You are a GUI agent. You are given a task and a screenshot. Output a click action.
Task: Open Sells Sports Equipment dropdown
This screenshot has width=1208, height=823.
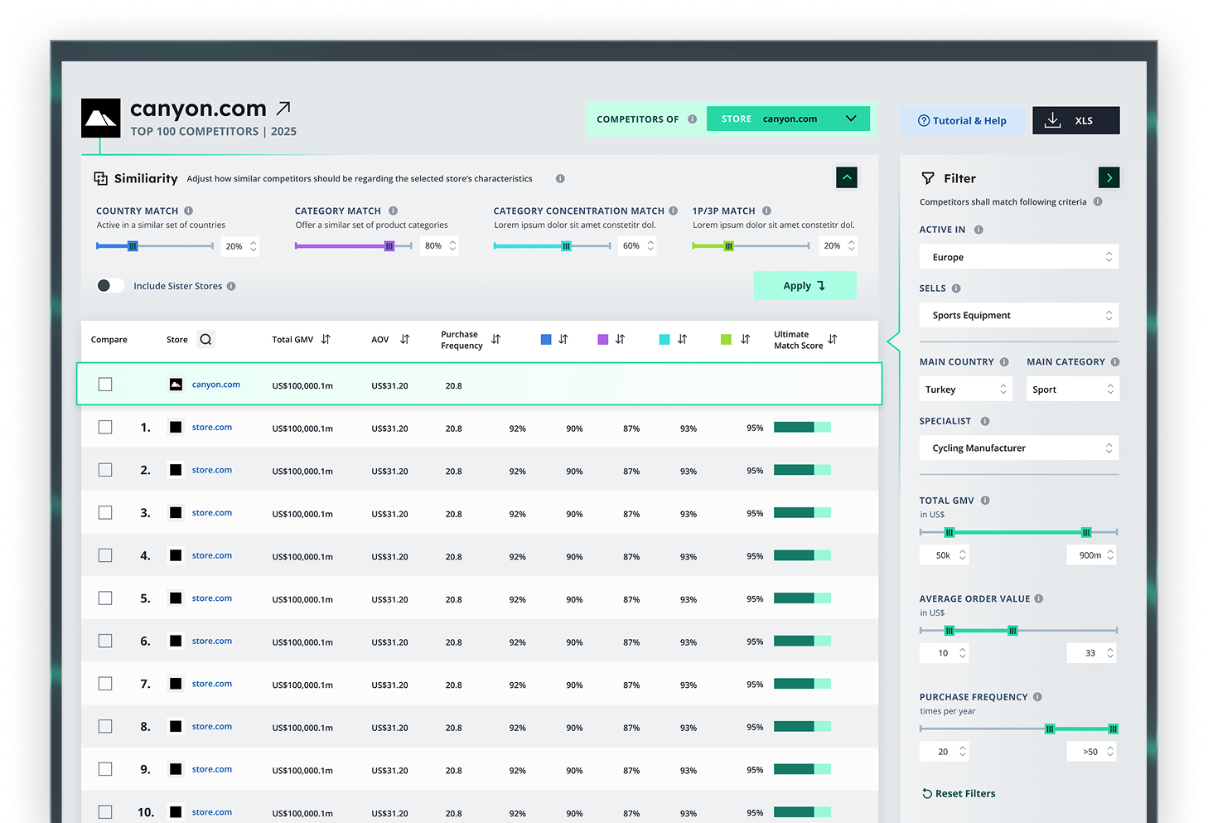[1019, 315]
